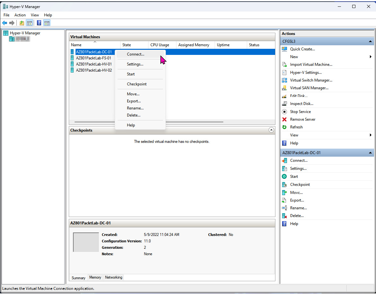376x295 pixels.
Task: Click the horizontal scrollbar in Virtual Machines list
Action: (x=149, y=122)
